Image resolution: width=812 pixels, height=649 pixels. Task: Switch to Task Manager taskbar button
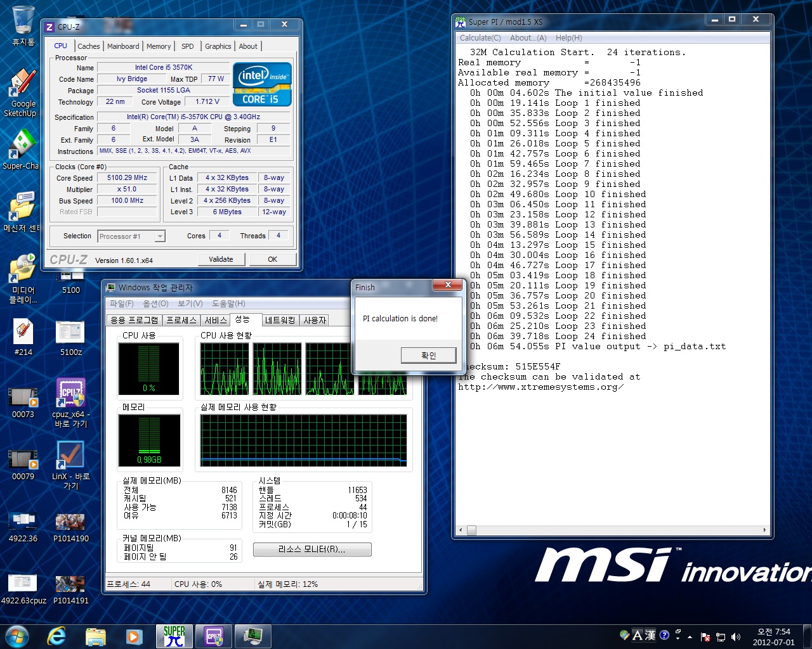coord(253,636)
